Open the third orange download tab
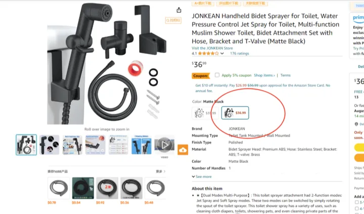Viewport: 364px width, 214px height. 256,3
